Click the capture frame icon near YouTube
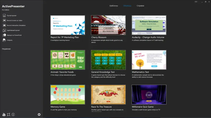This screenshot has width=211, height=118. pos(8,115)
